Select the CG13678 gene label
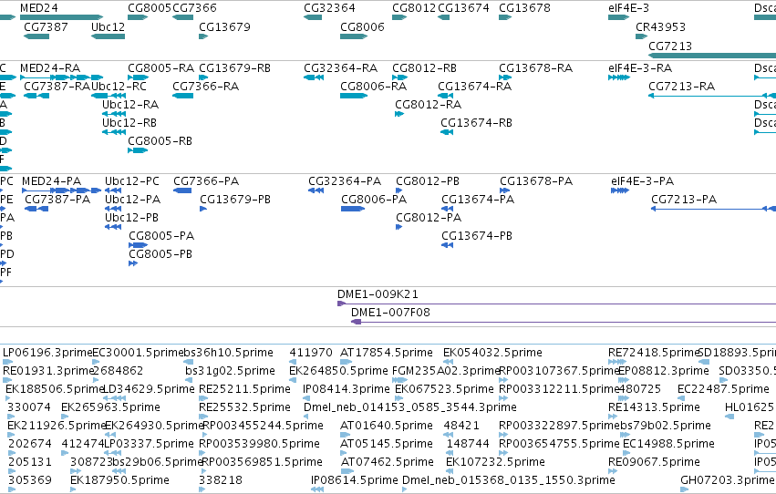 click(x=524, y=8)
